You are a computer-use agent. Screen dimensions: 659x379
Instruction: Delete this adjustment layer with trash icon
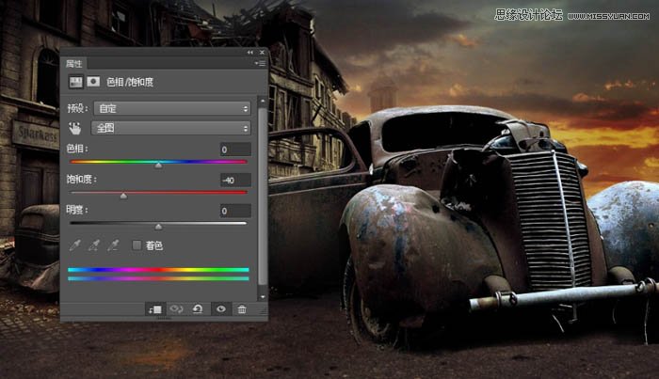coord(242,308)
